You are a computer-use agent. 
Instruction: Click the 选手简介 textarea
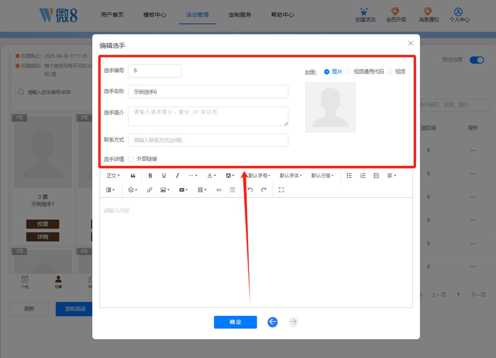tap(208, 116)
